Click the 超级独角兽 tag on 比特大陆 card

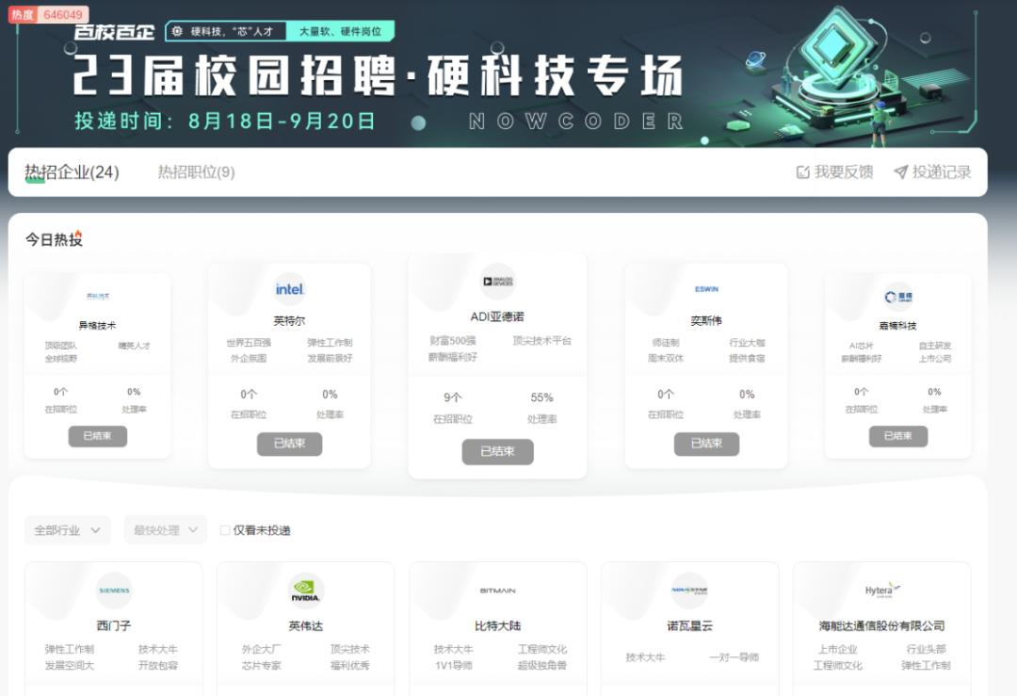tap(542, 666)
